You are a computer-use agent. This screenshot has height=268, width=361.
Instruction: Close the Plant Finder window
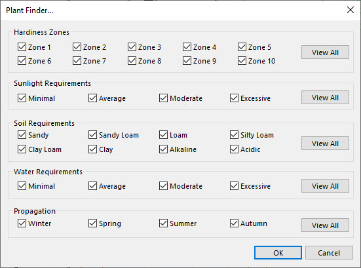[351, 10]
